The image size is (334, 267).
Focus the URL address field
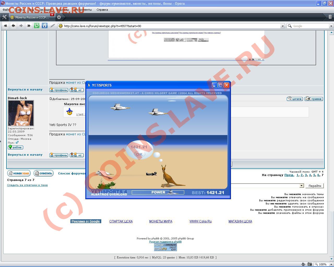point(171,26)
